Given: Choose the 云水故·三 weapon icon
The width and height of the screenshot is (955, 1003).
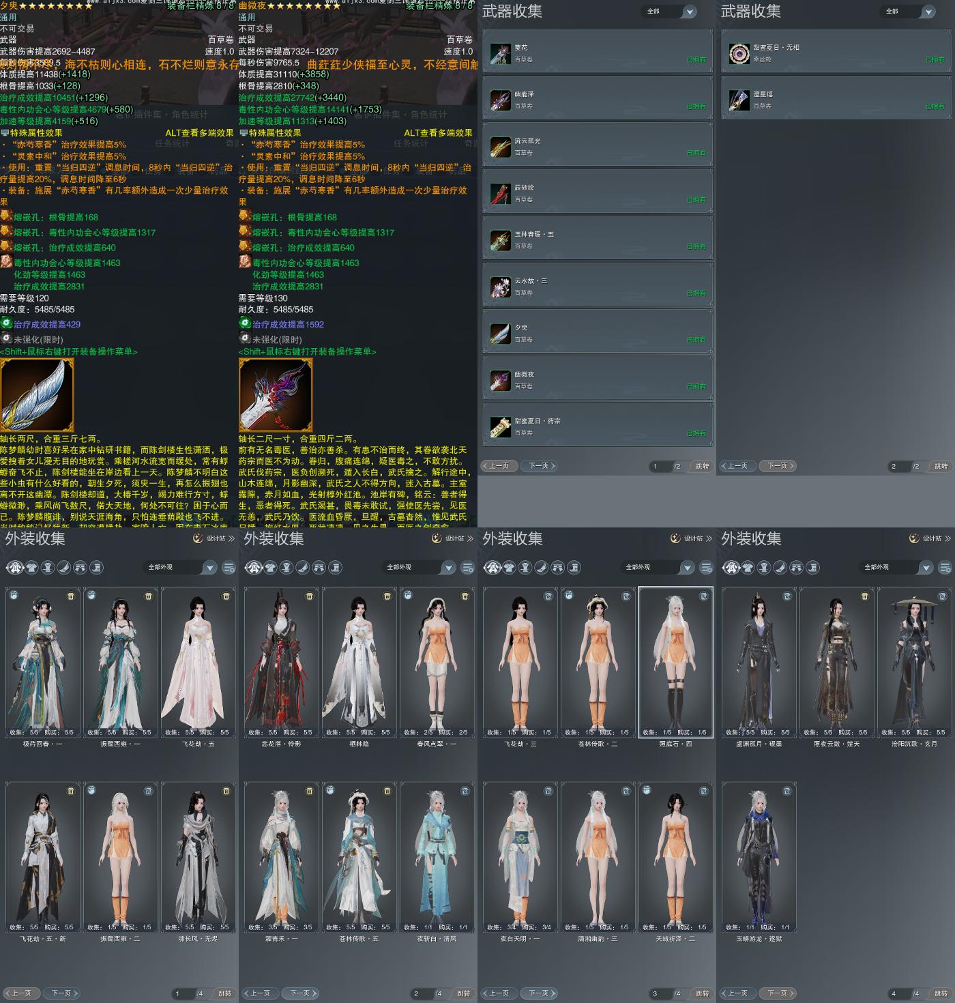Looking at the screenshot, I should [x=500, y=287].
